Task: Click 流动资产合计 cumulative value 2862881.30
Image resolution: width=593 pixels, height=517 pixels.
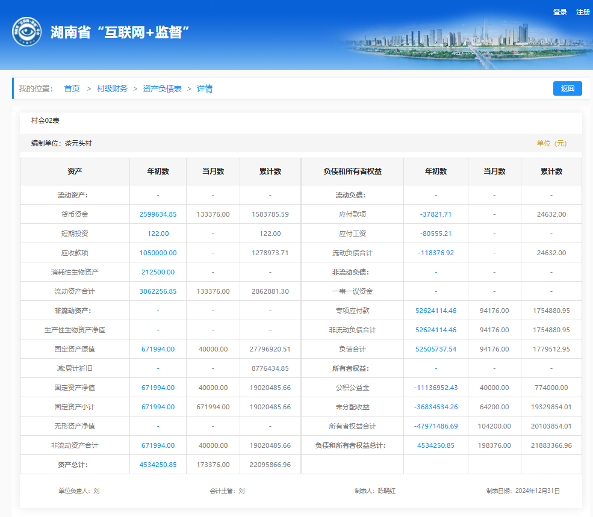Action: coord(270,291)
